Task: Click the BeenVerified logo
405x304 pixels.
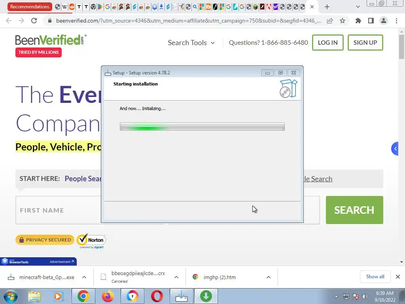Action: click(x=51, y=40)
